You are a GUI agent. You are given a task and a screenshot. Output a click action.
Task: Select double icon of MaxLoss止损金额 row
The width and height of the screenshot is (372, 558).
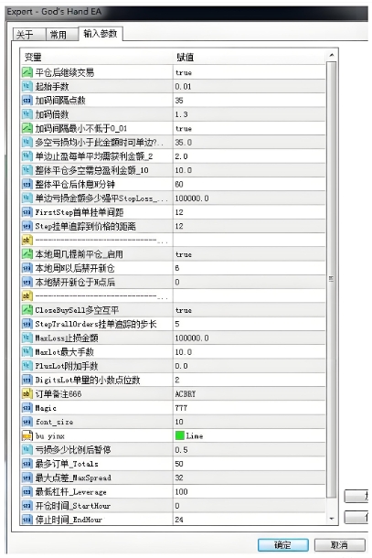click(27, 338)
